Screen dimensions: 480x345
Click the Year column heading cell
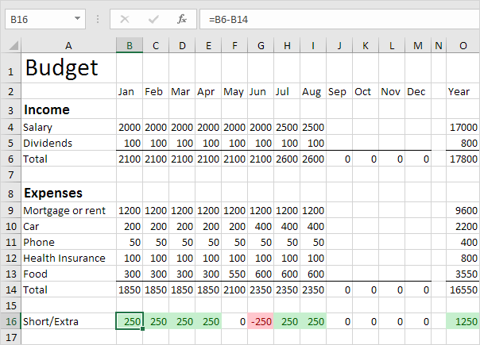pyautogui.click(x=463, y=92)
